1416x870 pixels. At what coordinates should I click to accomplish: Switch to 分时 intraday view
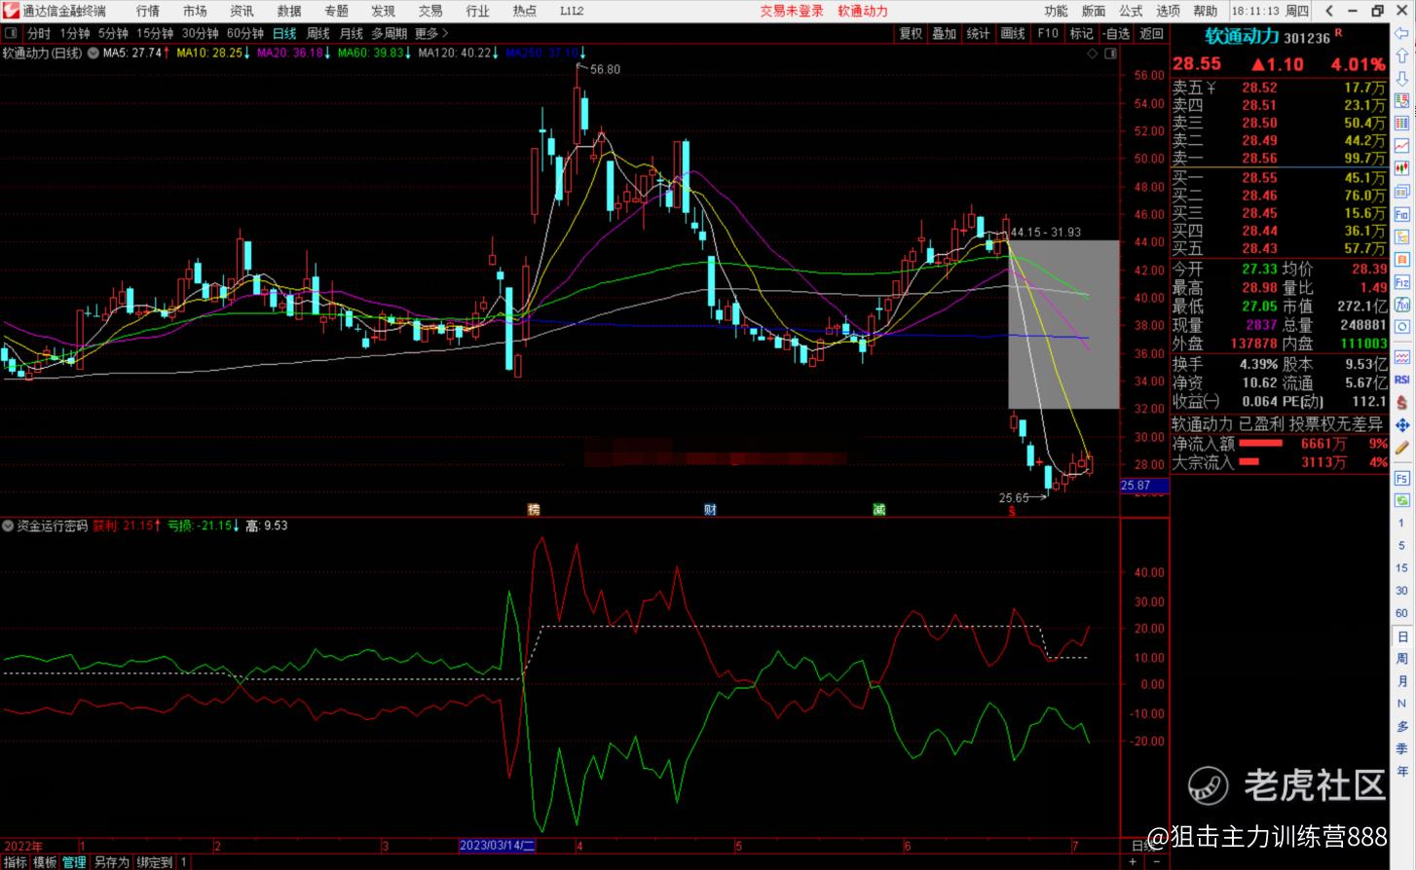pos(38,33)
